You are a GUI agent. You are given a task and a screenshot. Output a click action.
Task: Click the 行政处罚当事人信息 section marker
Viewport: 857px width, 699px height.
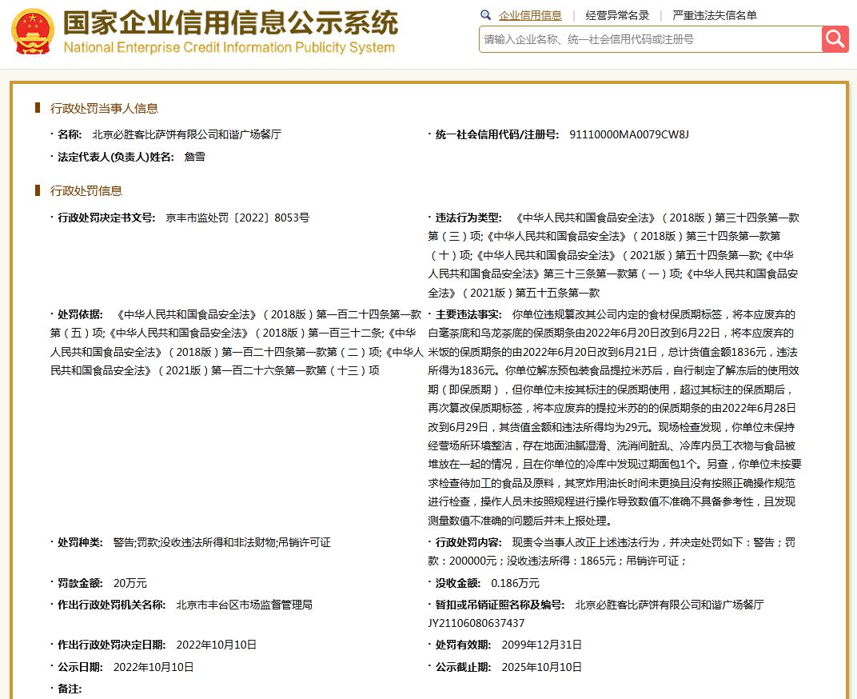point(38,108)
